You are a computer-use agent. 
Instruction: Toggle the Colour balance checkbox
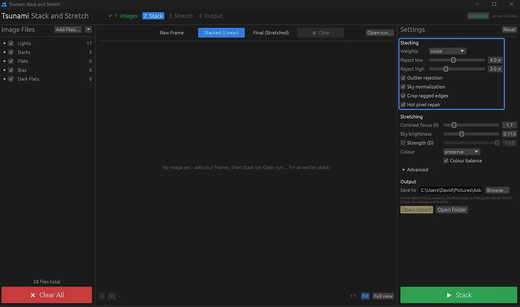point(446,161)
